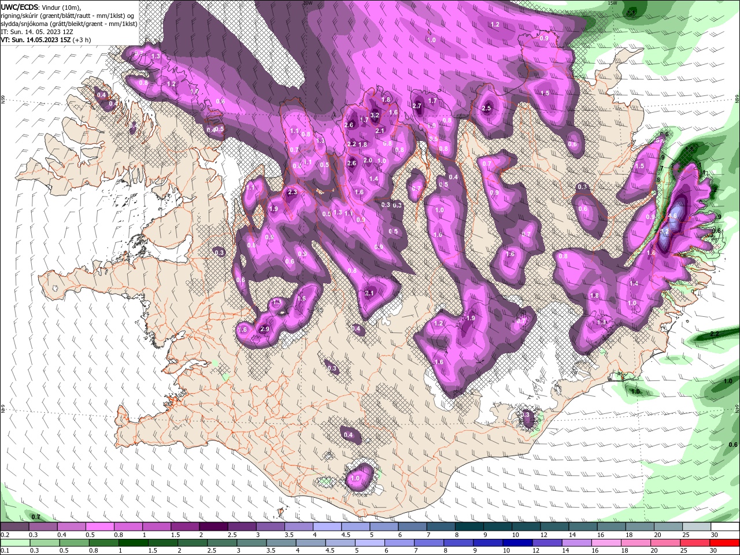
Task: Click the 2.3 value label on the map
Action: [292, 193]
